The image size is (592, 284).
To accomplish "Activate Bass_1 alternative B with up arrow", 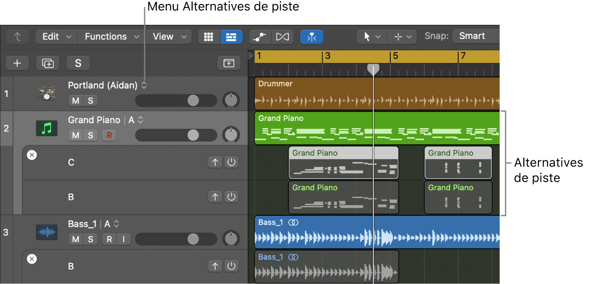I will [216, 266].
